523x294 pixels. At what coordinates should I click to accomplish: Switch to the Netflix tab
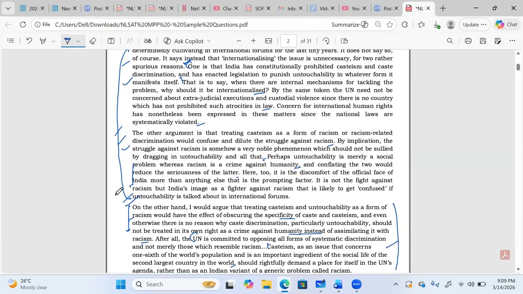click(x=194, y=8)
